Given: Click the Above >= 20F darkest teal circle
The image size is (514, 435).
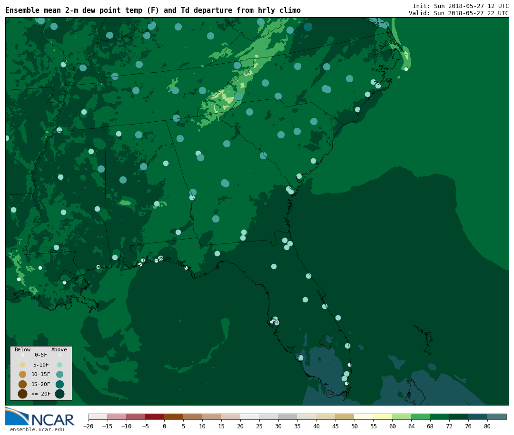Looking at the screenshot, I should point(59,394).
